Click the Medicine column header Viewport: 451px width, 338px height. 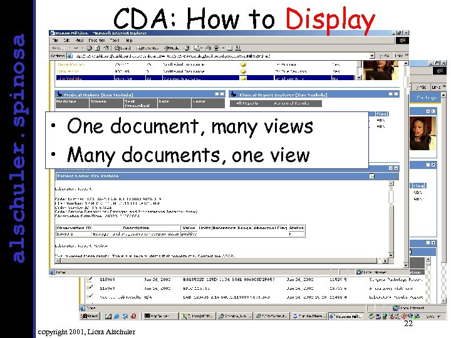[x=72, y=103]
